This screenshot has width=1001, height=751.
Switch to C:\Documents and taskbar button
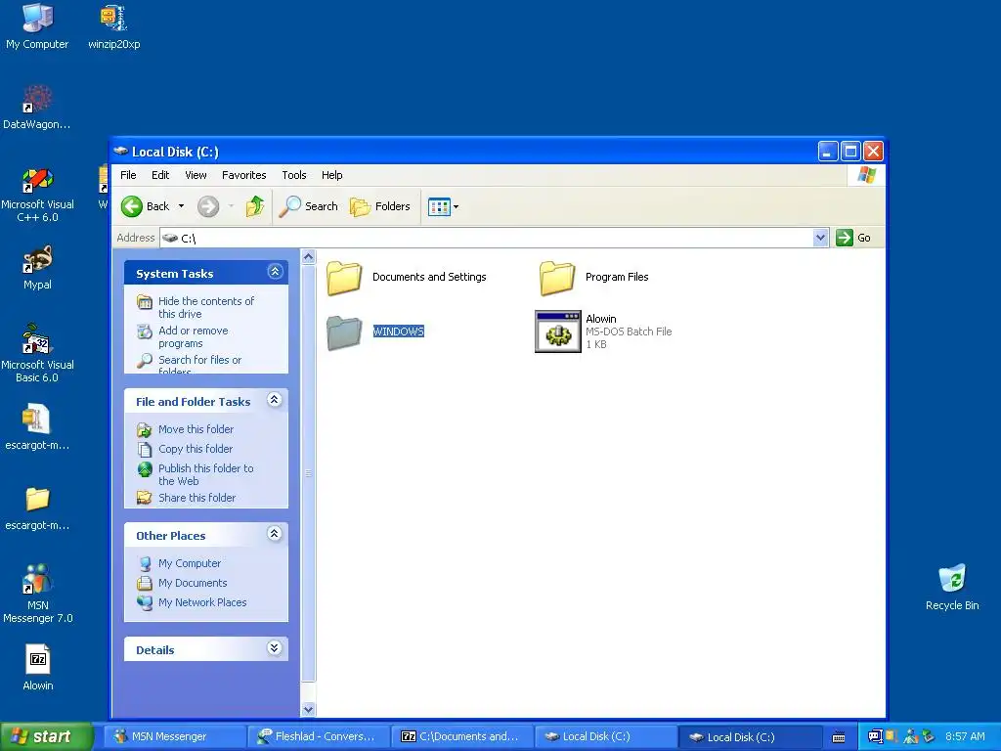pyautogui.click(x=462, y=736)
